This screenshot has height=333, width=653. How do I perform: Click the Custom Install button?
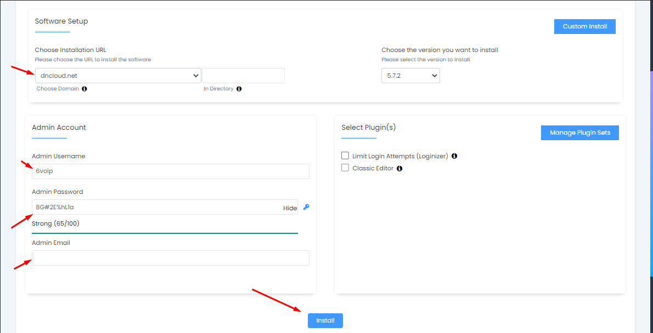584,26
